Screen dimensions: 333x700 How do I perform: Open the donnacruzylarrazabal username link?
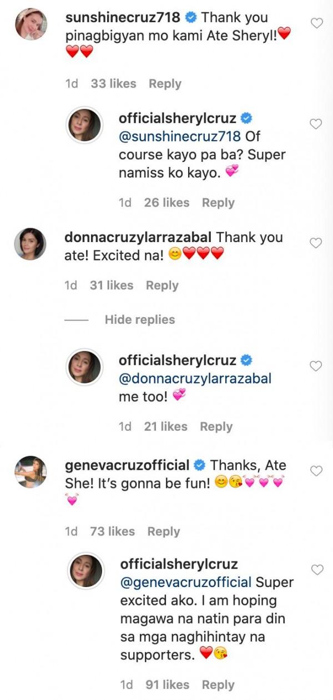click(138, 237)
